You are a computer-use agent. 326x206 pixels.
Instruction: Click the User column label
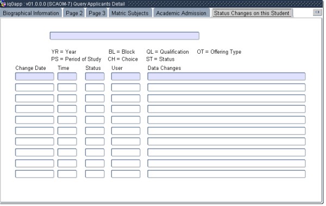coord(117,68)
